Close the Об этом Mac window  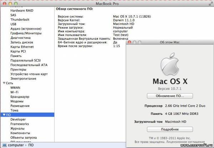click(x=129, y=42)
